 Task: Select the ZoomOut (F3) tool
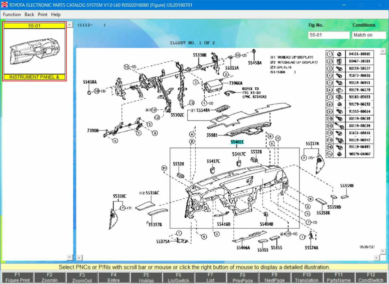(81, 277)
